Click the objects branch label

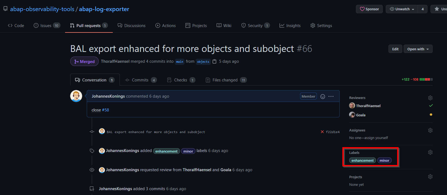[203, 62]
